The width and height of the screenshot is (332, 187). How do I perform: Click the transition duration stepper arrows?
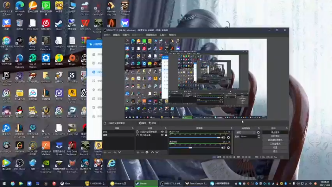point(259,137)
